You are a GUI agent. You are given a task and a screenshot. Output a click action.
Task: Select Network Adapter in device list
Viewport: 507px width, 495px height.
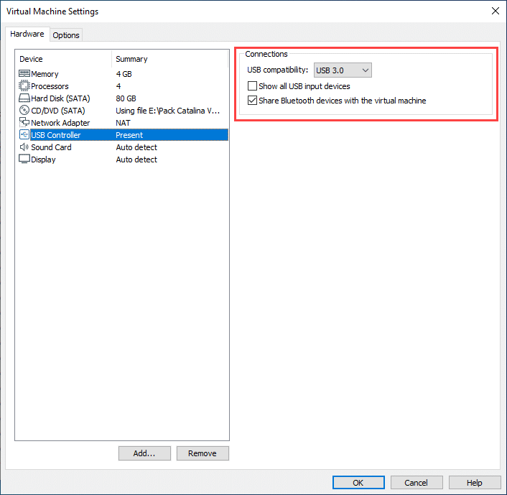point(60,123)
